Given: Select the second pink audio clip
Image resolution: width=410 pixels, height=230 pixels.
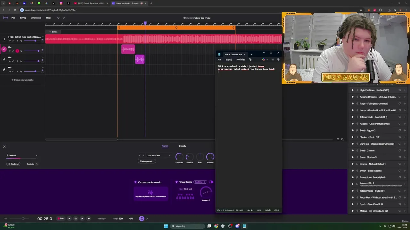Looking at the screenshot, I should click(140, 59).
